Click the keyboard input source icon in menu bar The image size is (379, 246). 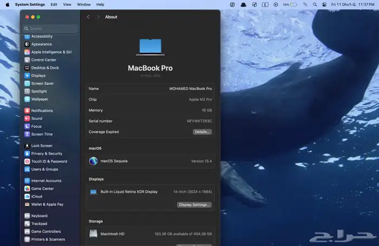coord(265,4)
